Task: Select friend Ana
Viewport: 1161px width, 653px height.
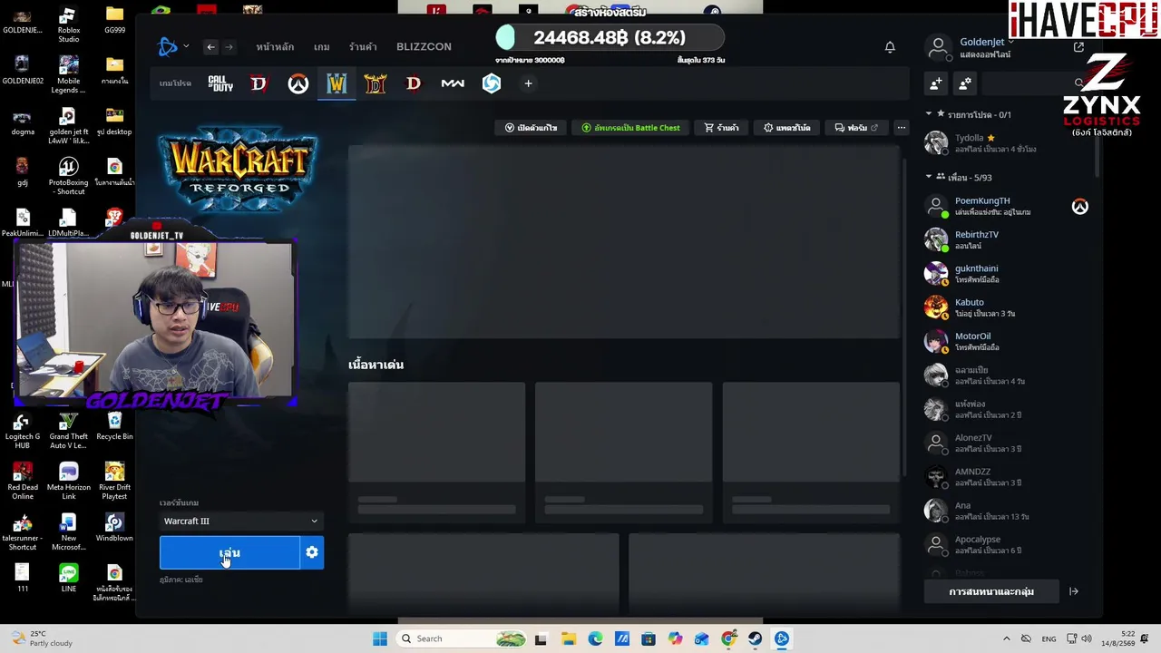Action: point(1007,511)
